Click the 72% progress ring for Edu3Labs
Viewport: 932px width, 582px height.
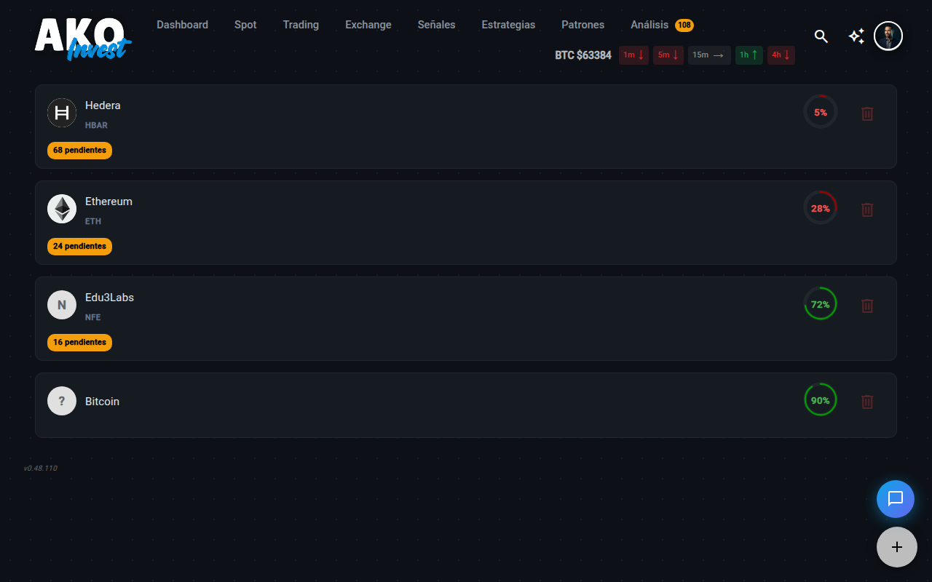click(x=821, y=305)
